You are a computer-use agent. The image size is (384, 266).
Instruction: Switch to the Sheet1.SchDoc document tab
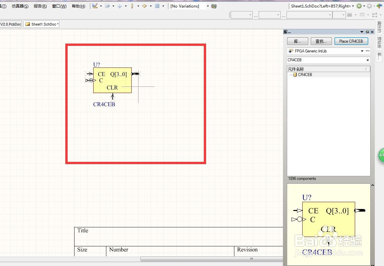coord(41,24)
